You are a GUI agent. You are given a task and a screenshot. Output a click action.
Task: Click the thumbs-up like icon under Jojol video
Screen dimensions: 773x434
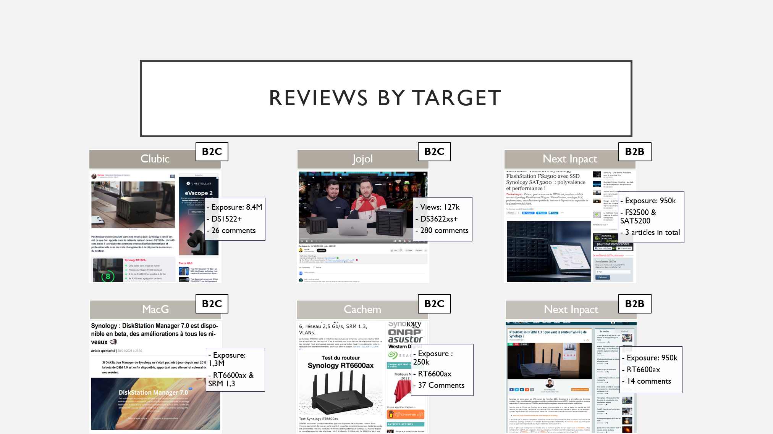[x=392, y=251]
